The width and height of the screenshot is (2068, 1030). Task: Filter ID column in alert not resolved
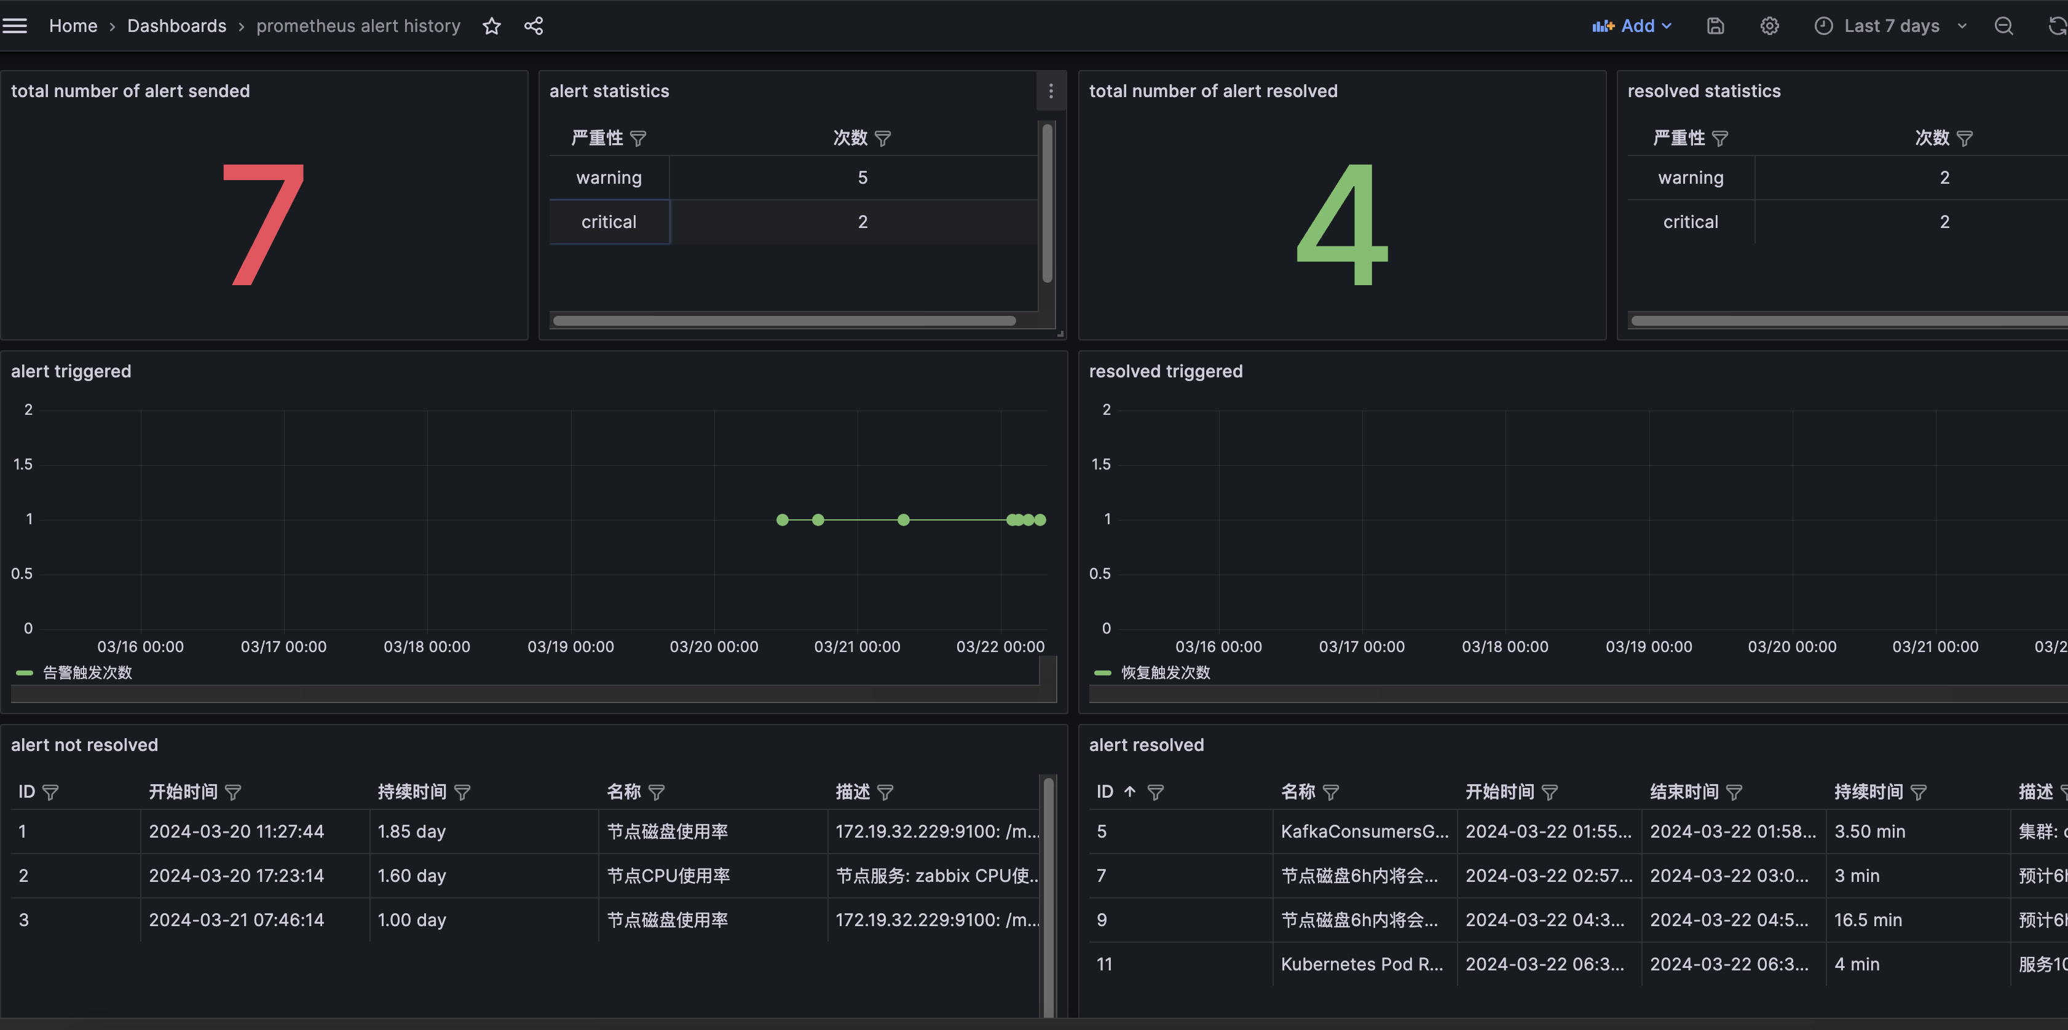50,792
